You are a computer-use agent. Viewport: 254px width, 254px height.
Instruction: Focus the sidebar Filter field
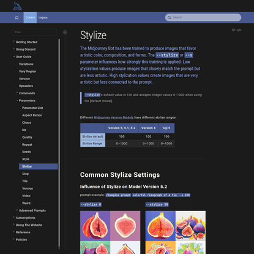click(x=35, y=32)
